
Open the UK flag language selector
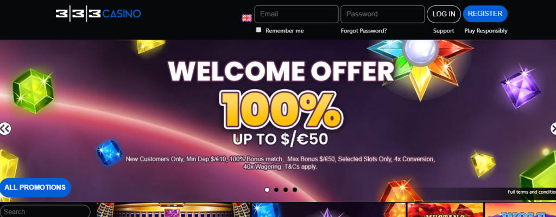(x=247, y=18)
